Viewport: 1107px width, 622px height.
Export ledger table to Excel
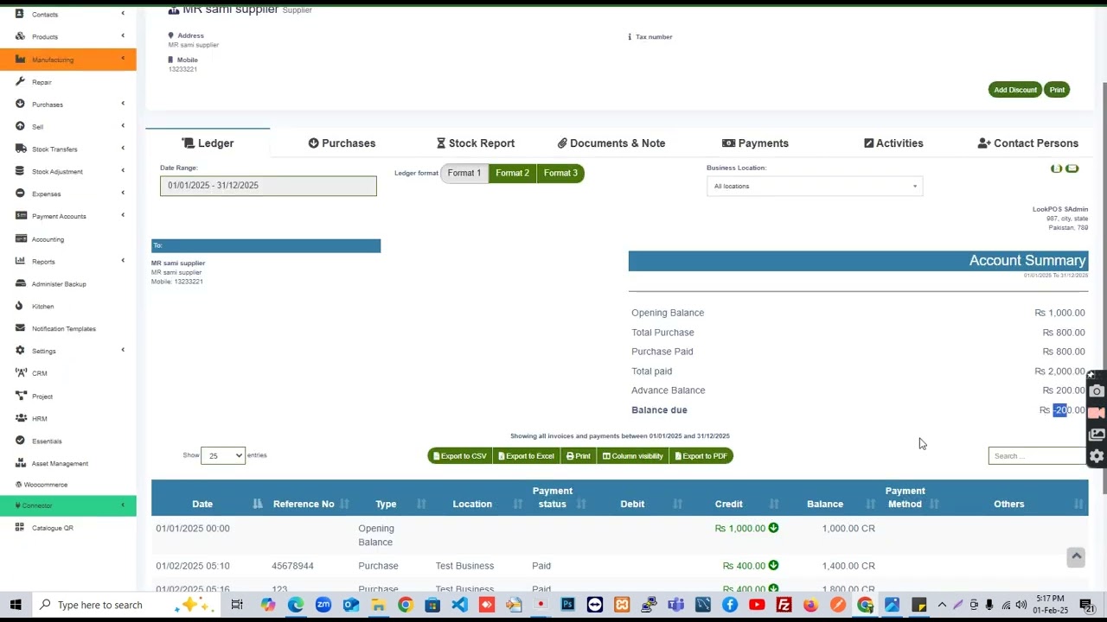point(526,456)
